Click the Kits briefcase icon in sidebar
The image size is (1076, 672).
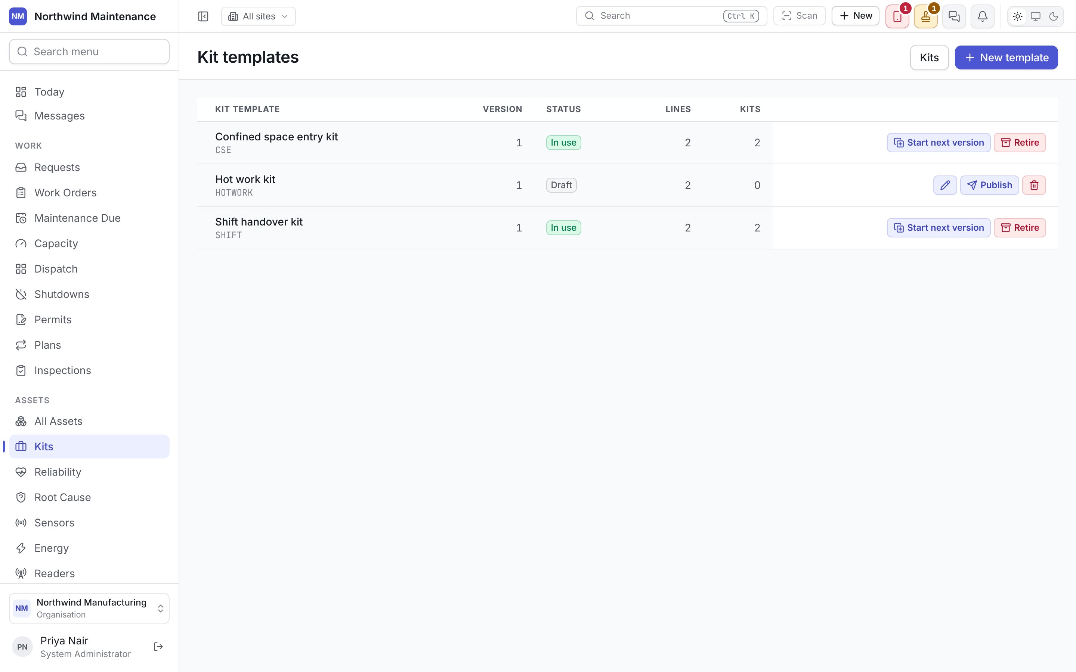tap(21, 447)
